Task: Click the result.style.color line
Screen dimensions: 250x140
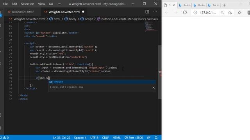Action: [48, 54]
